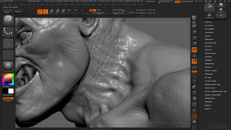The width and height of the screenshot is (231, 130).
Task: Expand the Polygroups subpalette
Action: 209,64
